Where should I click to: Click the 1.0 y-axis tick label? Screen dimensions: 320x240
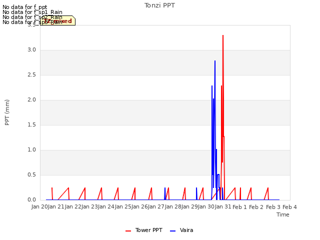pos(31,150)
